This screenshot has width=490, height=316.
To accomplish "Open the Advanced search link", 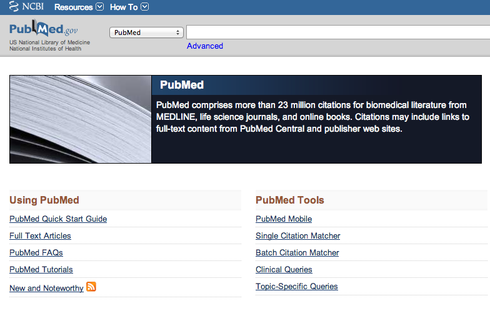I will click(x=205, y=46).
